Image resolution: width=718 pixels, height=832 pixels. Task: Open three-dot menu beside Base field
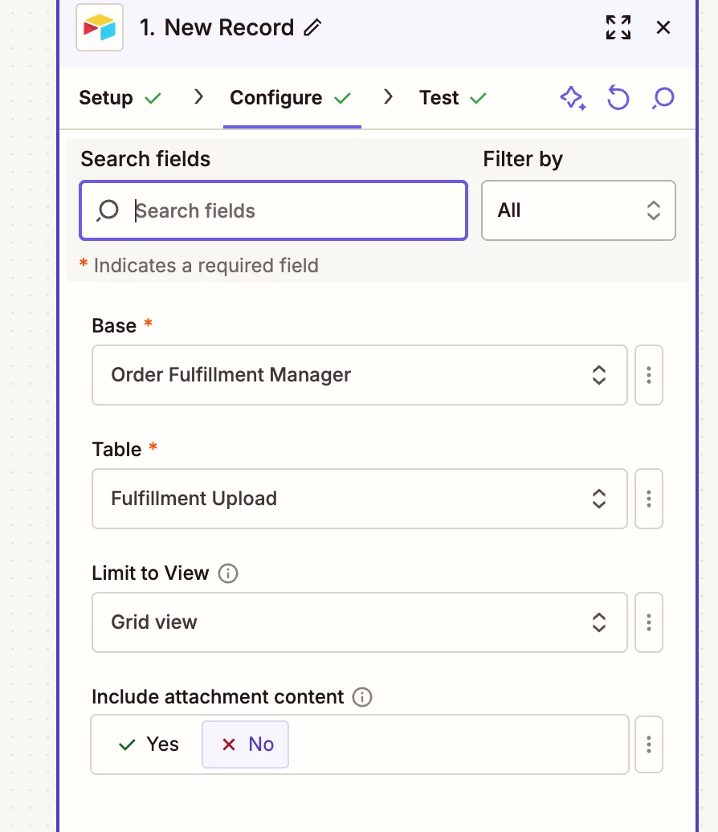649,375
